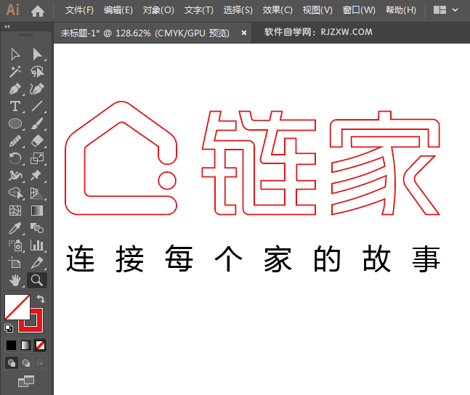Apply solid Color mode button

(12, 345)
